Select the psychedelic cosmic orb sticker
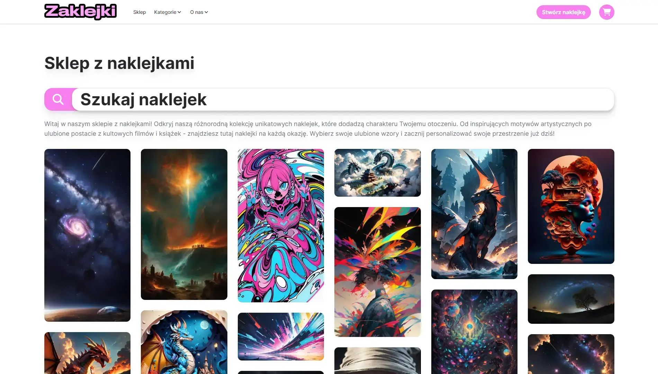The height and width of the screenshot is (374, 658). point(474,332)
